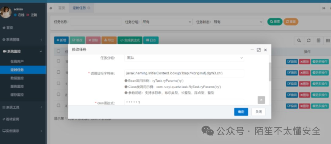The height and width of the screenshot is (144, 331).
Task: Click the cron表达式 input field
Action: (x=184, y=103)
